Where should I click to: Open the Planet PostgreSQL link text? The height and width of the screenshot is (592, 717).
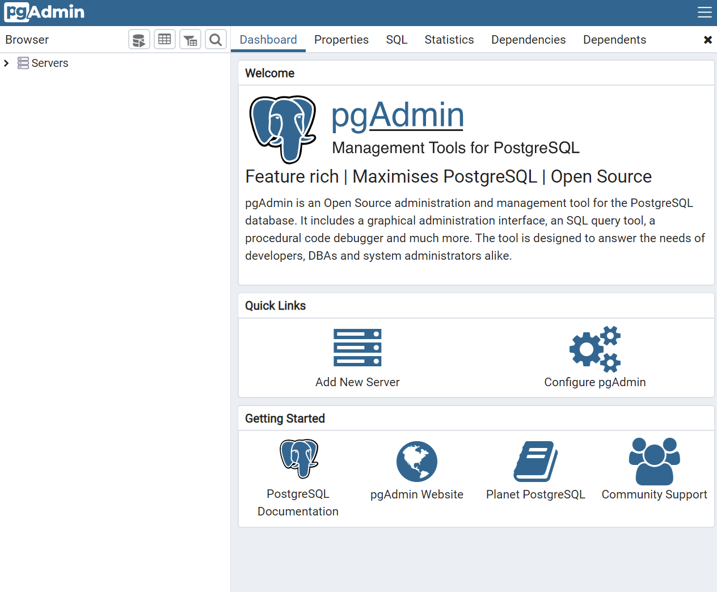tap(535, 494)
